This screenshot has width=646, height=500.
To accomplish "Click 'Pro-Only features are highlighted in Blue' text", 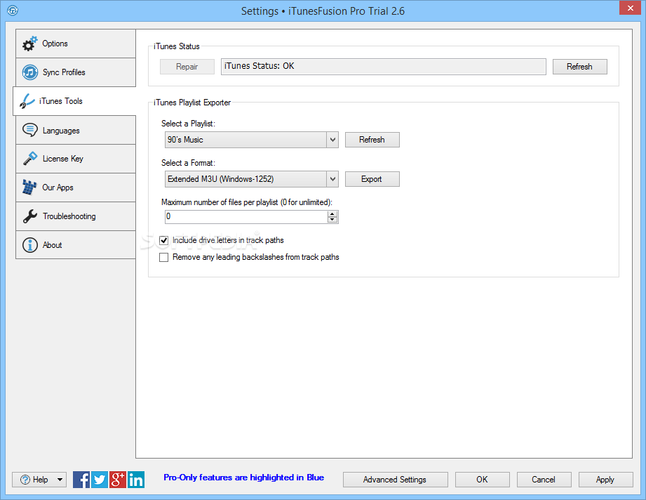I will pos(244,478).
